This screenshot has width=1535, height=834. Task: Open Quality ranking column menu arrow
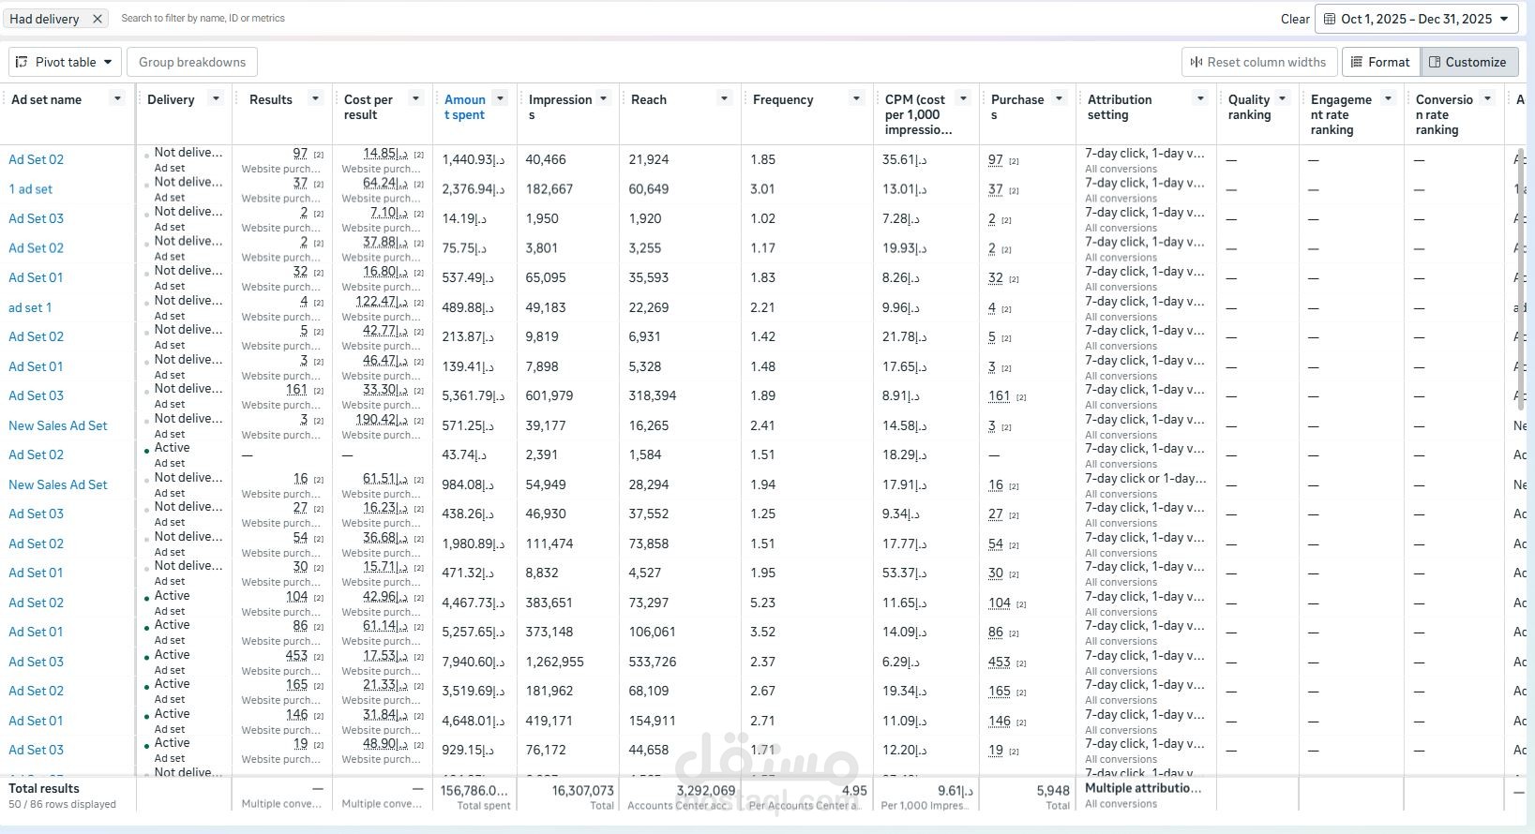tap(1283, 98)
